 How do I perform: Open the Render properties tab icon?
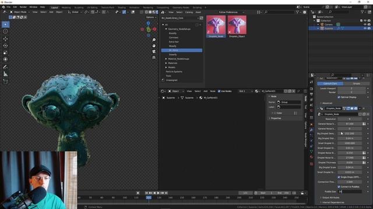[x=311, y=89]
